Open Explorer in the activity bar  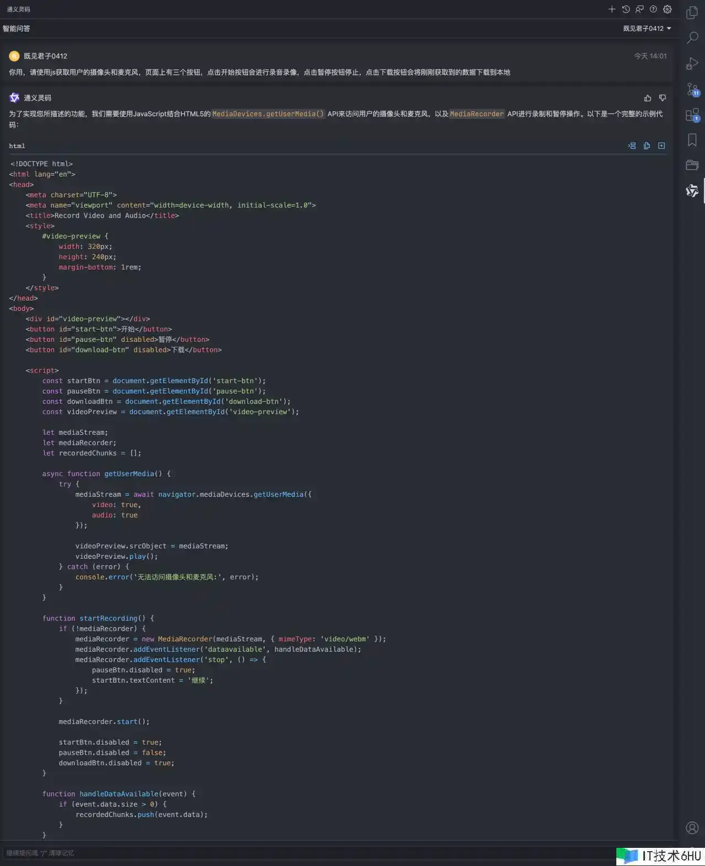pyautogui.click(x=692, y=12)
